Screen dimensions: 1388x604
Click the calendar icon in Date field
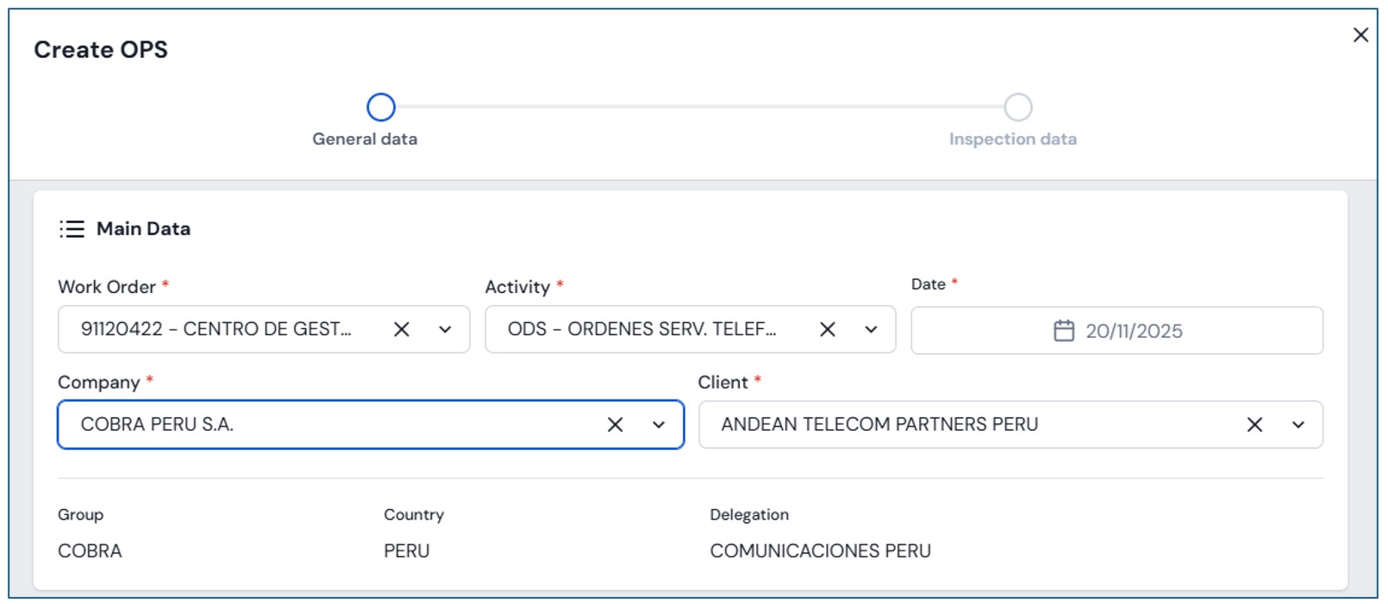tap(1064, 331)
